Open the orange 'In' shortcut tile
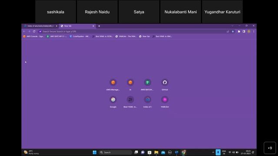This screenshot has width=278, height=156. point(130,84)
